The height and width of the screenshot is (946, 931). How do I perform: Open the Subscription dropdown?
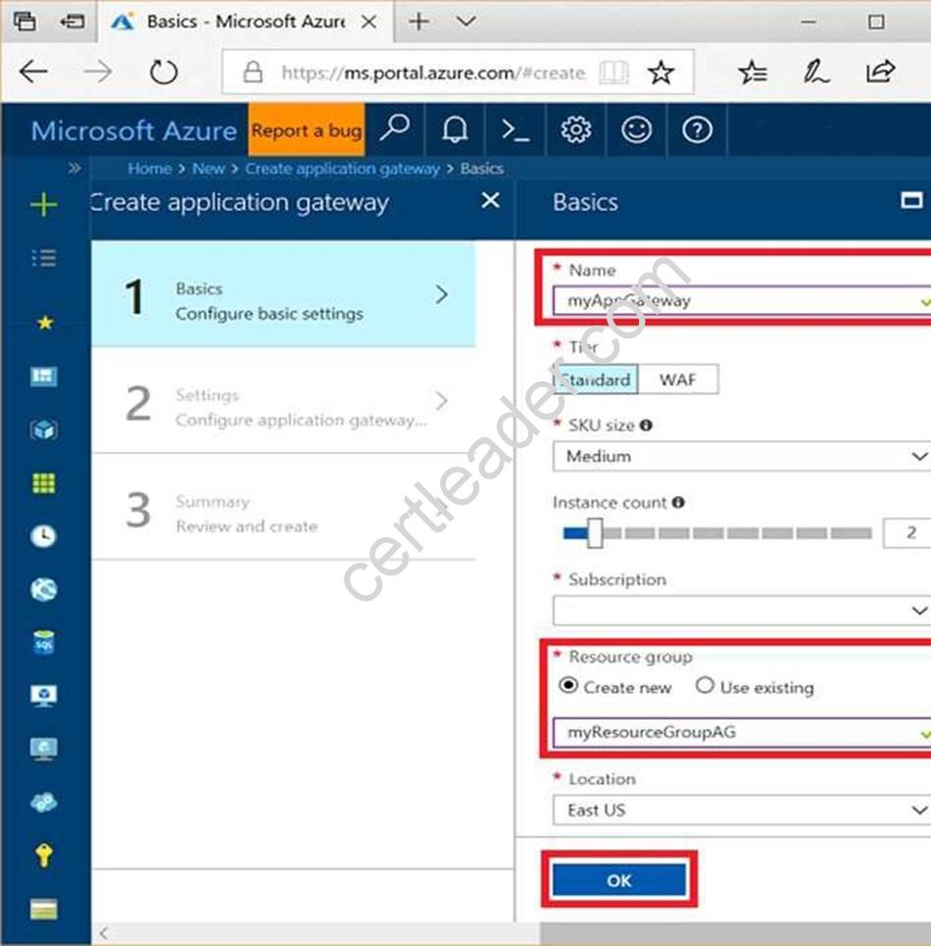[x=742, y=611]
